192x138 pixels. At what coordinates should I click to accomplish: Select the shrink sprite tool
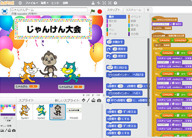110,3
